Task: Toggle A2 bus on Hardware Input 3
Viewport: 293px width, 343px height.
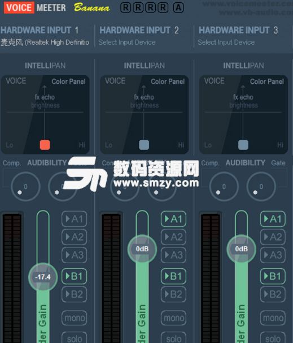Action: 273,237
